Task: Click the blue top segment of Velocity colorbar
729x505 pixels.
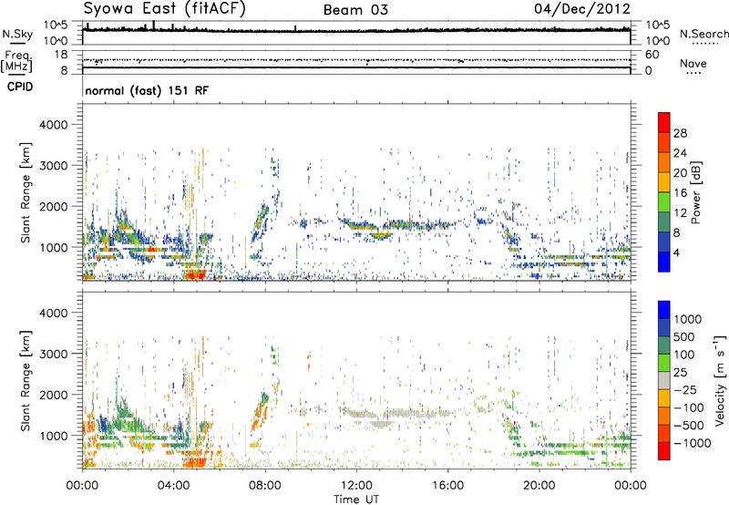Action: tap(664, 310)
